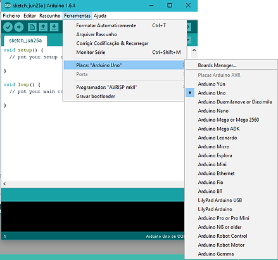The height and width of the screenshot is (260, 278).
Task: Open the Editar menu
Action: point(30,16)
